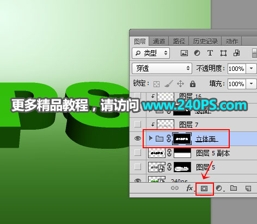Screen dimensions: 257x224
Task: Switch to the 通道 tab
Action: tap(159, 41)
